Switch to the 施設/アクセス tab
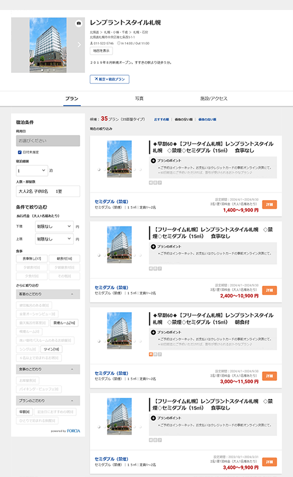 (214, 99)
